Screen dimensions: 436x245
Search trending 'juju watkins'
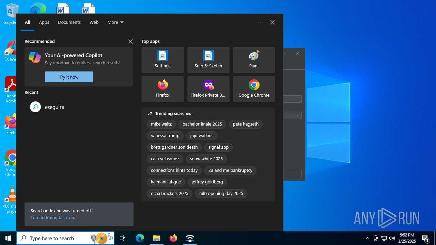point(202,136)
